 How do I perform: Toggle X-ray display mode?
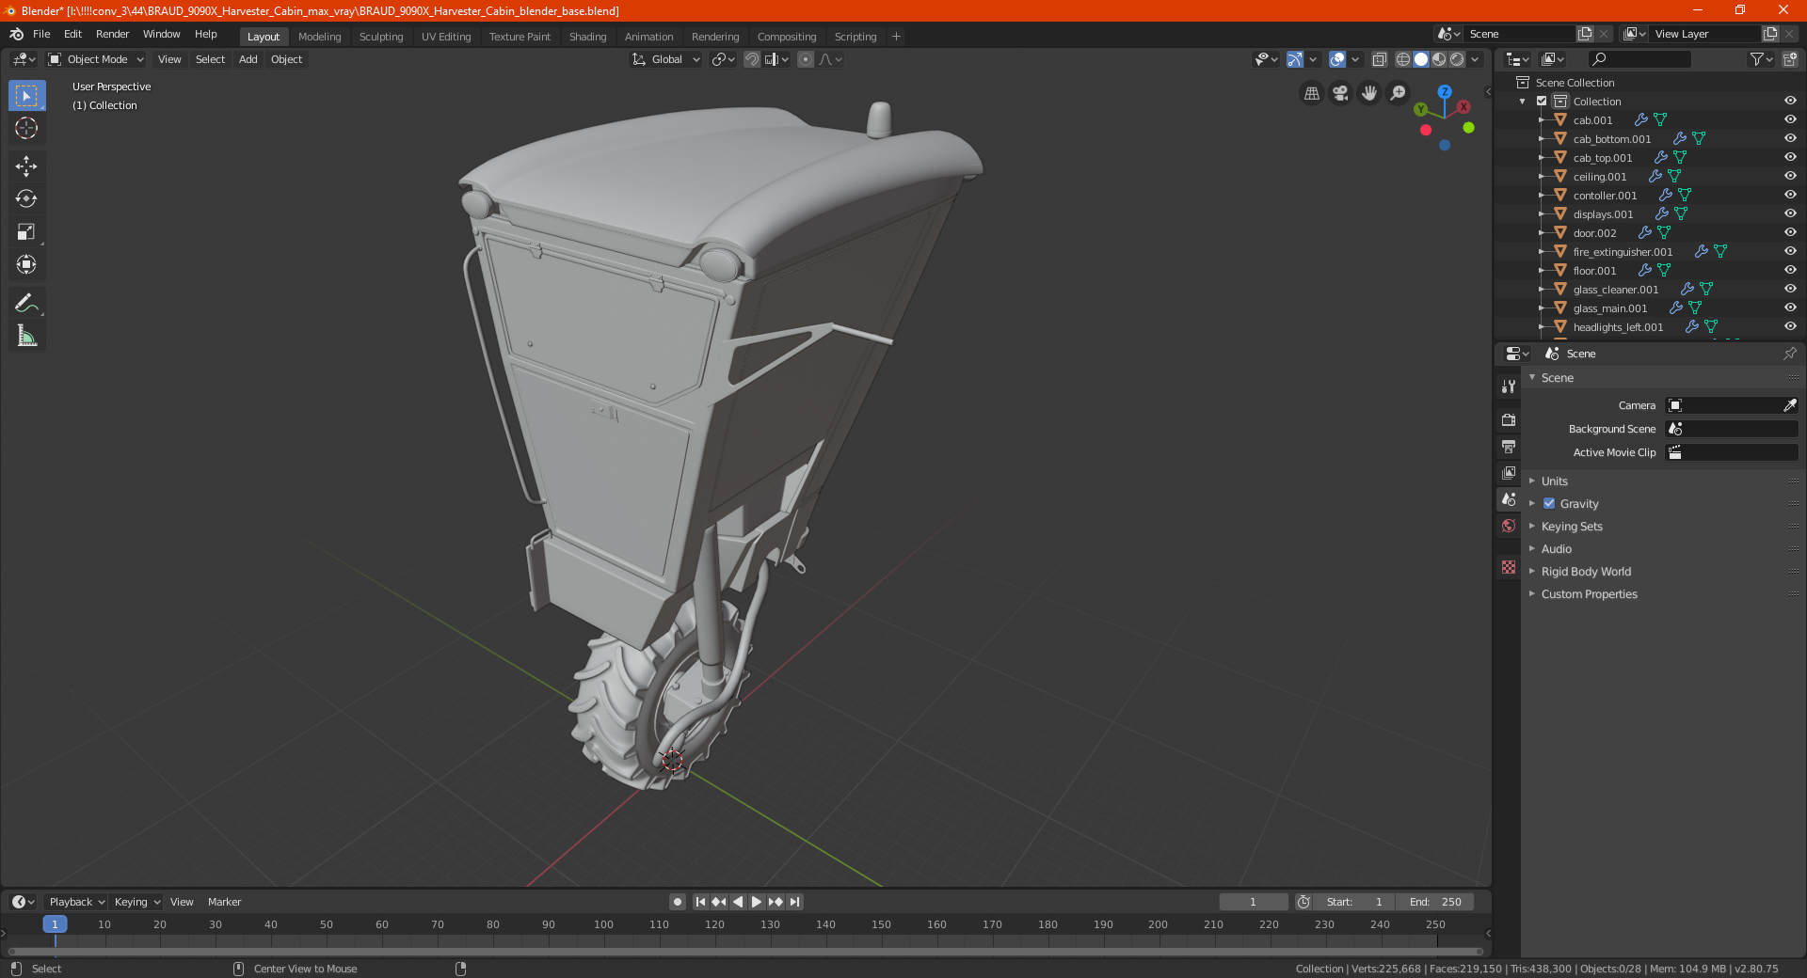[1379, 59]
